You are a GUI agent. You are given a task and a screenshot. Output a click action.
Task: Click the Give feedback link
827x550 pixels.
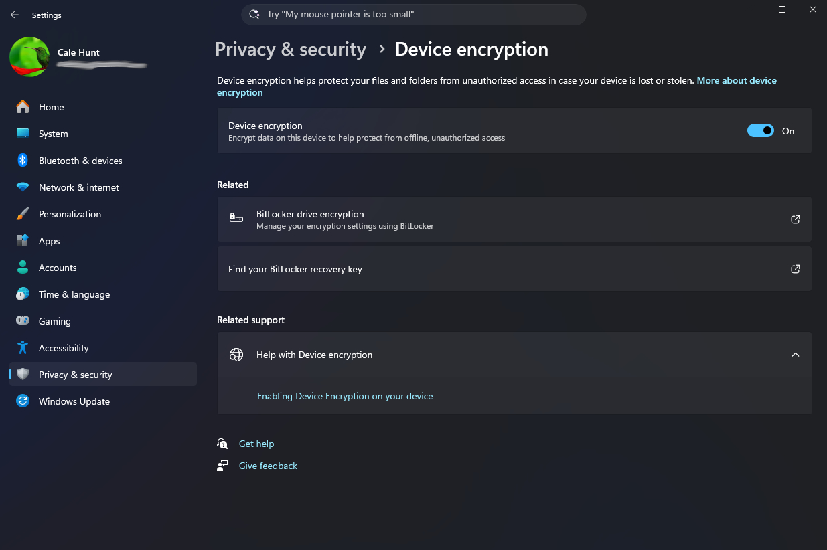(x=268, y=466)
